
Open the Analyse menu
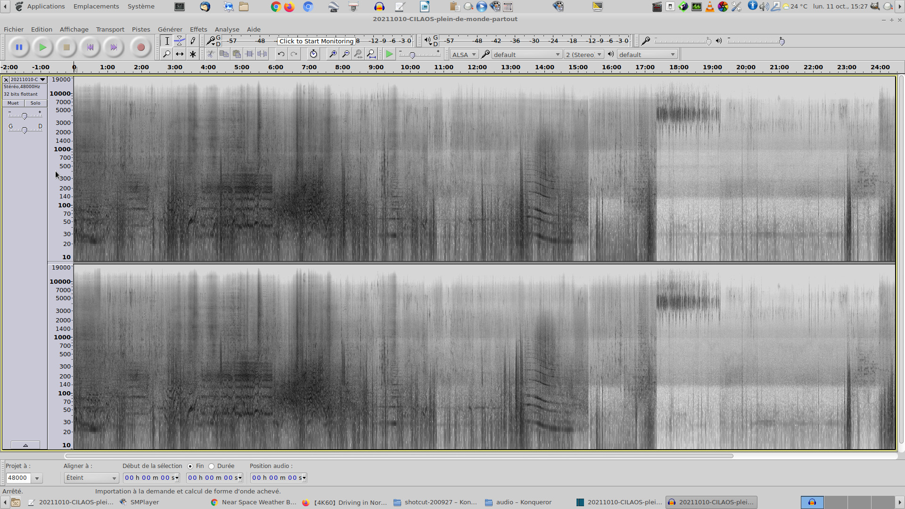pos(227,29)
